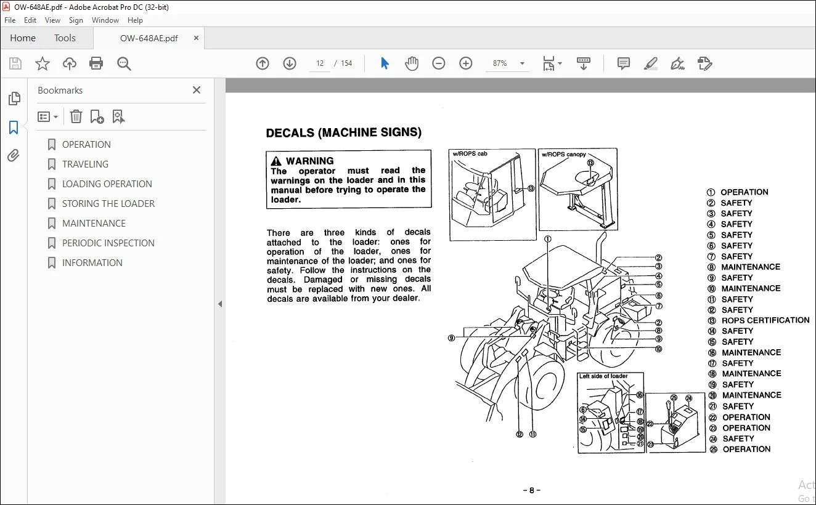Find the current bookmark icon
Image resolution: width=816 pixels, height=505 pixels.
118,116
